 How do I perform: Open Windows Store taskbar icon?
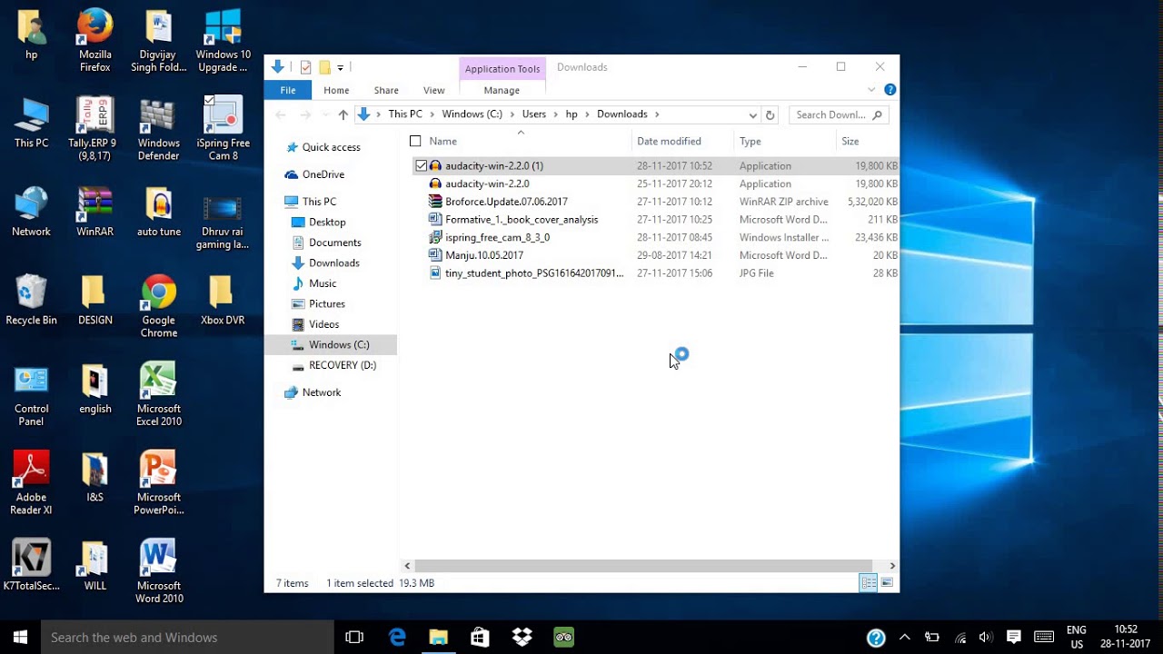(x=480, y=638)
